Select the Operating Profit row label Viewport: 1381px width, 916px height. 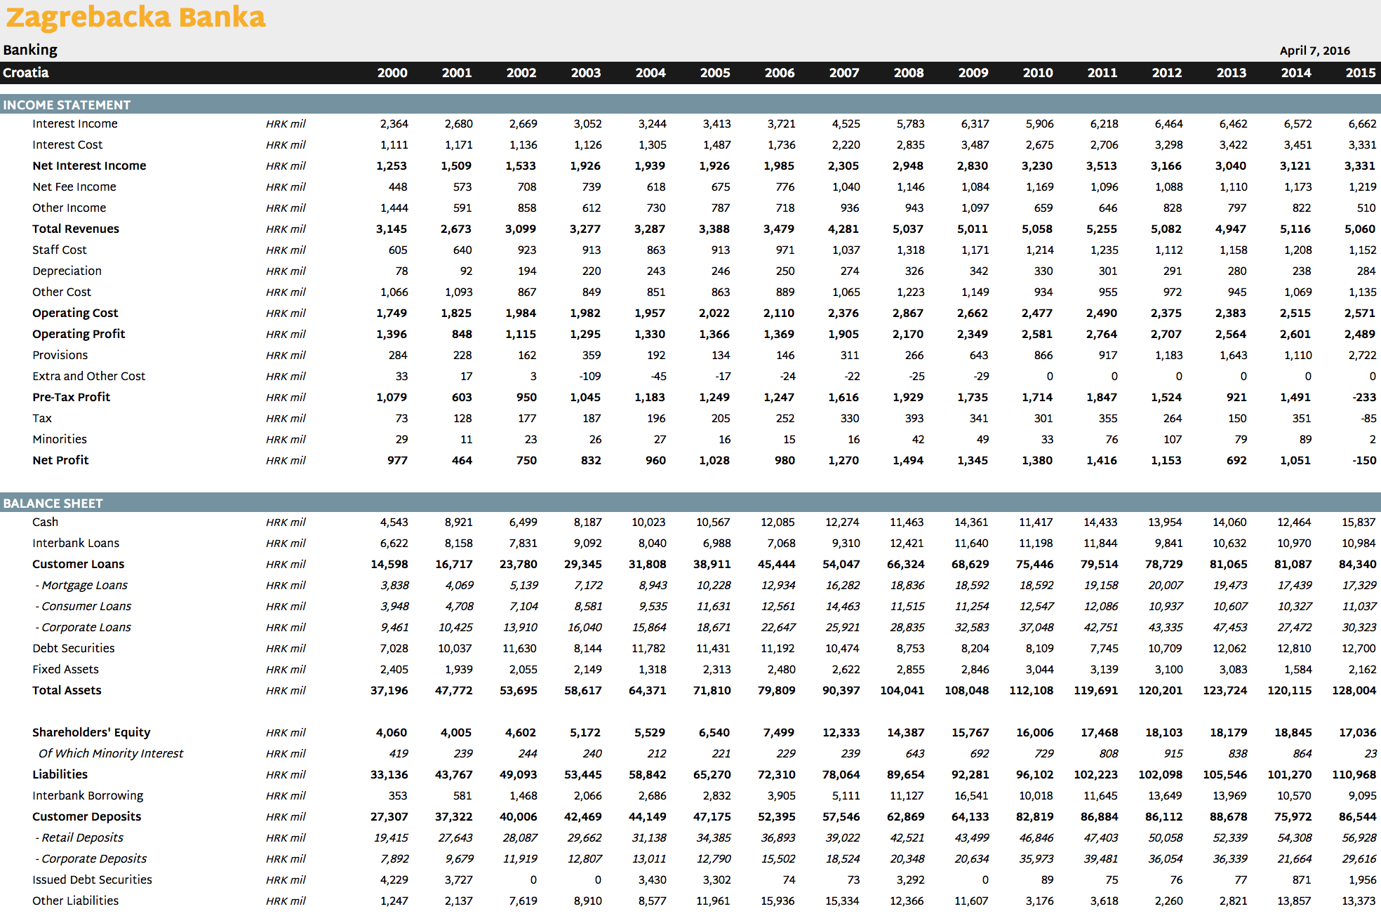coord(79,335)
